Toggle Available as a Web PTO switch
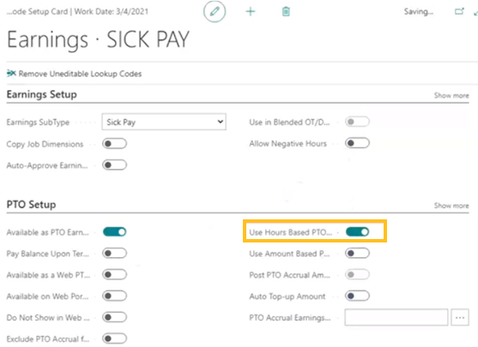Image resolution: width=478 pixels, height=347 pixels. pos(114,274)
